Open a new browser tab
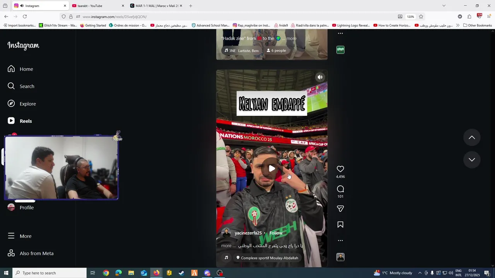The width and height of the screenshot is (495, 278). pyautogui.click(x=191, y=6)
